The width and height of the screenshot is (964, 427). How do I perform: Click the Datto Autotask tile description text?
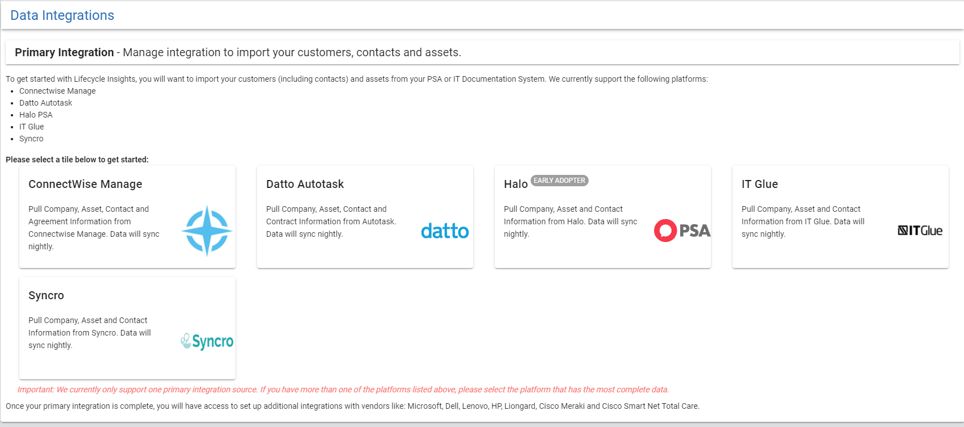331,221
